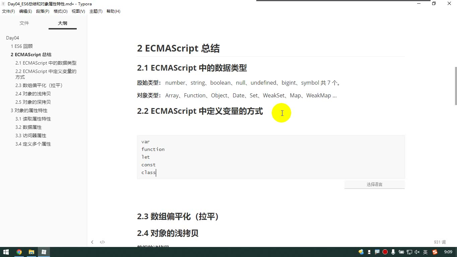Image resolution: width=457 pixels, height=257 pixels.
Task: Switch input language via 英 indicator
Action: coord(426,252)
